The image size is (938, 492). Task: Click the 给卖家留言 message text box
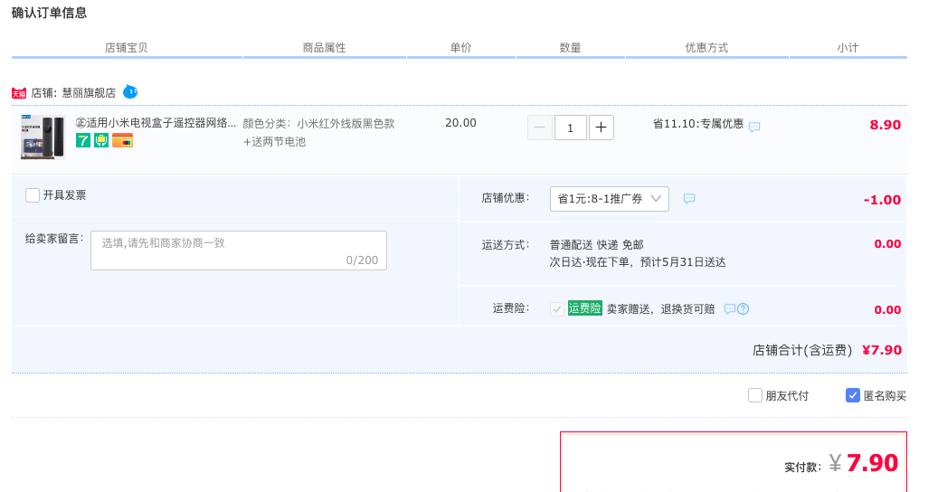[x=239, y=251]
